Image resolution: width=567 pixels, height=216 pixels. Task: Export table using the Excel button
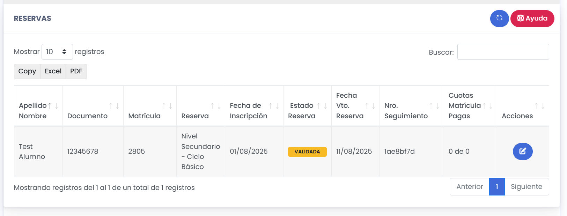pyautogui.click(x=53, y=71)
